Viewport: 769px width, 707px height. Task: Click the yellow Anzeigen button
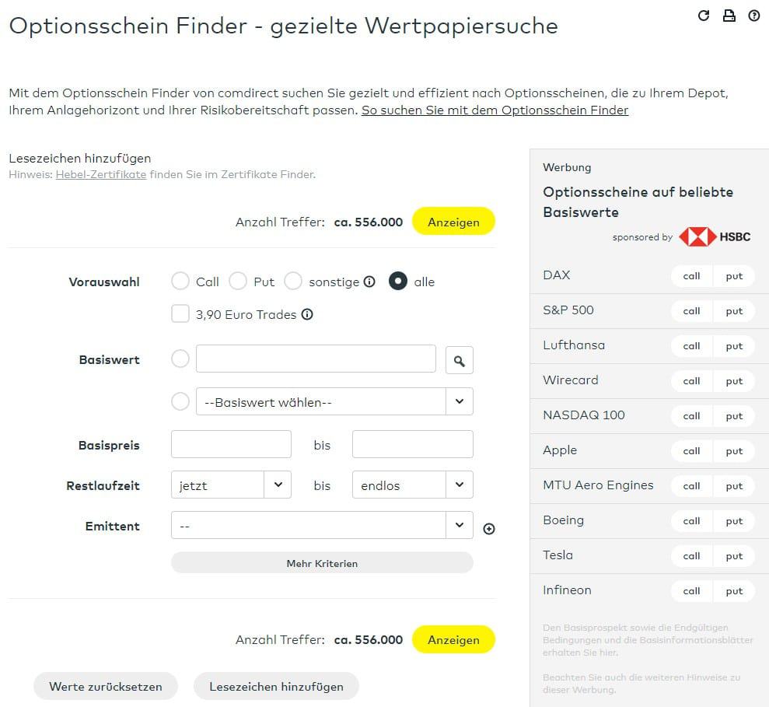(454, 221)
